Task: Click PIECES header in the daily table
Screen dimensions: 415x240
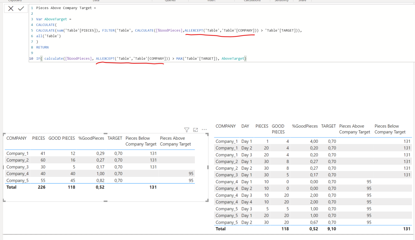Action: (x=262, y=126)
